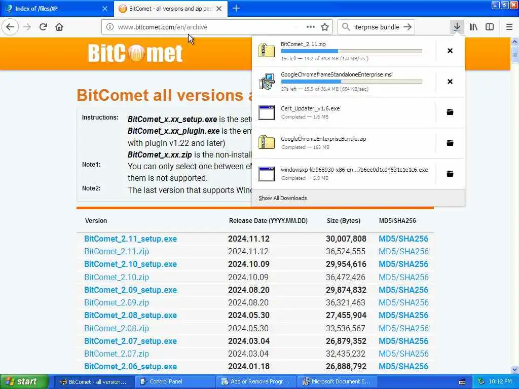Cancel the BitComet_2.11.zip download

[x=450, y=51]
